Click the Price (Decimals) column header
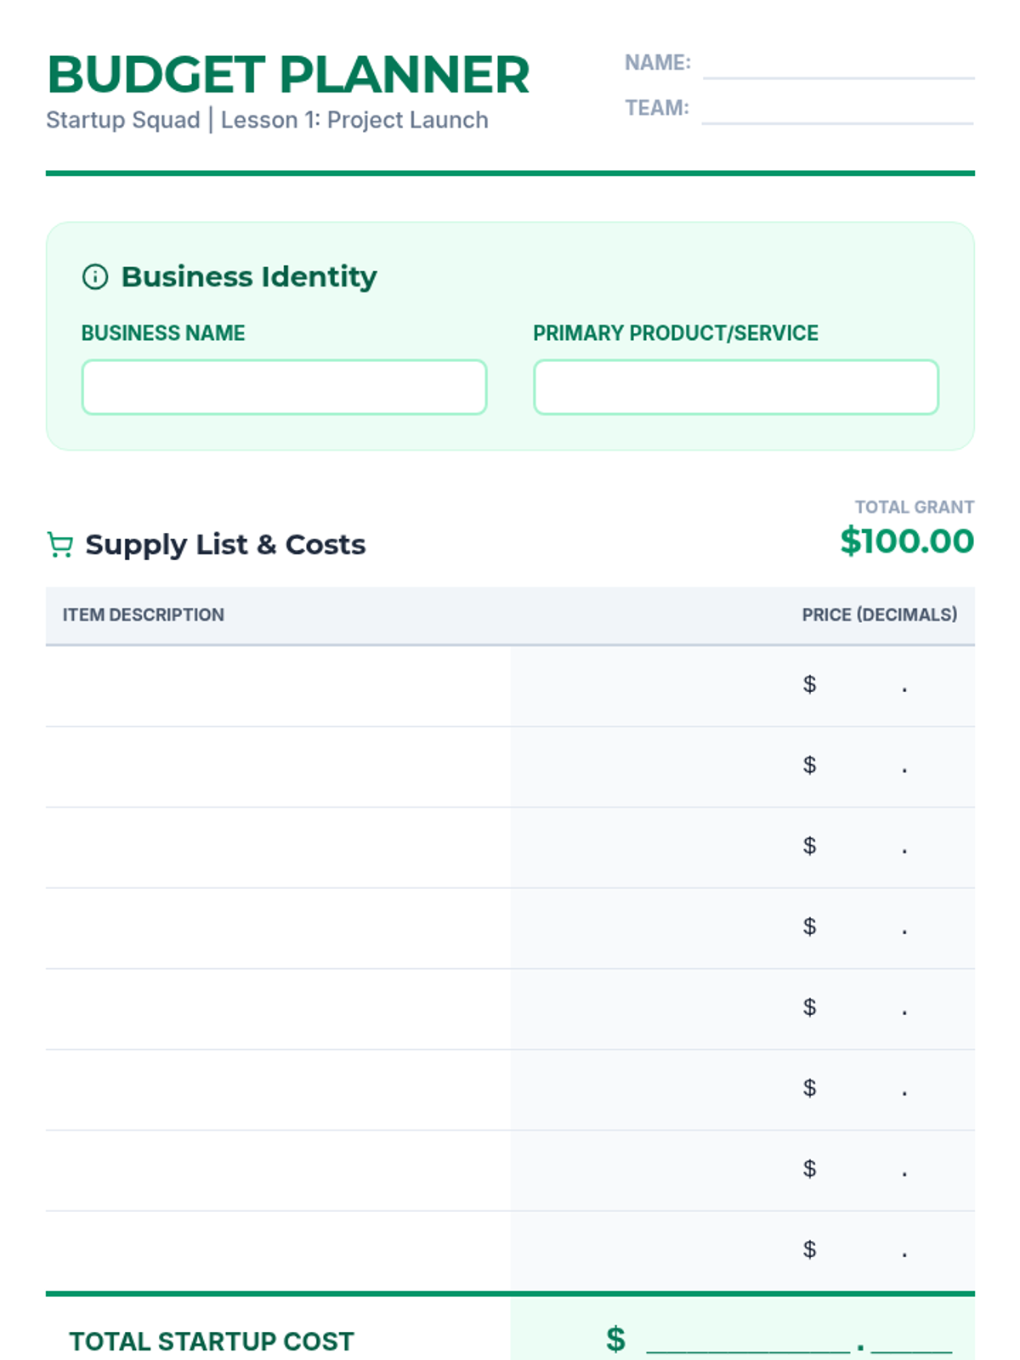 879,615
